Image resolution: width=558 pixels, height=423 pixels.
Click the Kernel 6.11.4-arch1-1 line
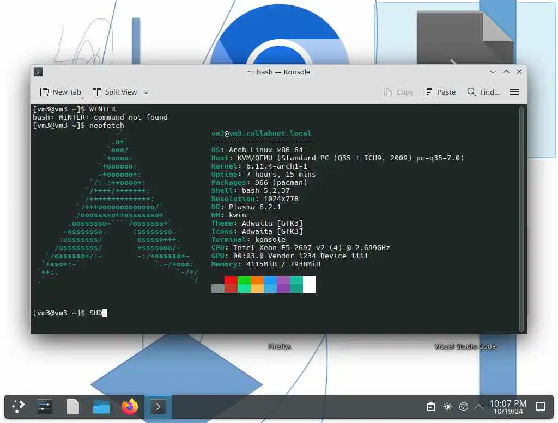259,166
